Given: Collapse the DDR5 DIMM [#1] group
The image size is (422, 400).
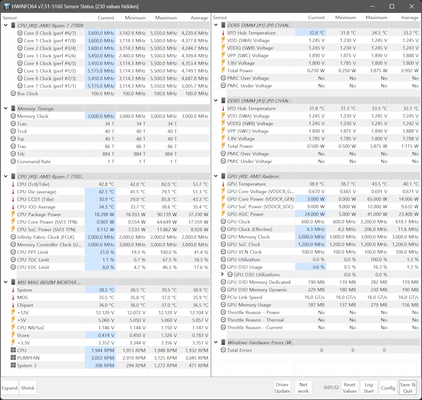Looking at the screenshot, I should (x=216, y=25).
